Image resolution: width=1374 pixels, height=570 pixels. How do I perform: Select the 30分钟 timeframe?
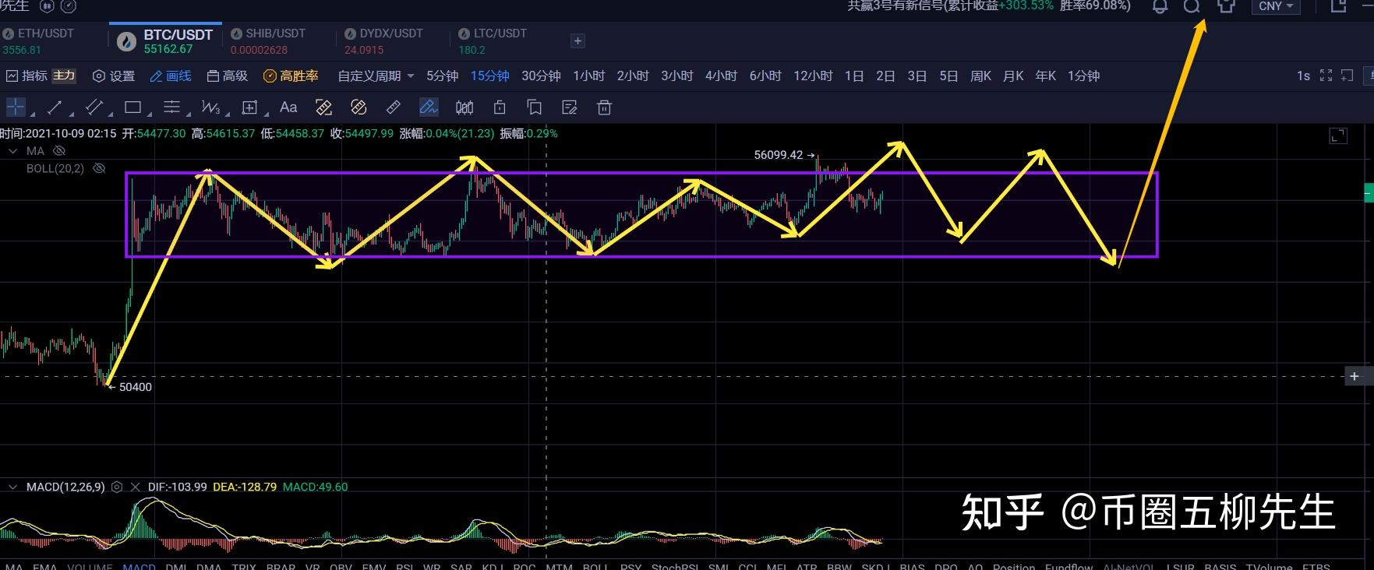pyautogui.click(x=541, y=76)
